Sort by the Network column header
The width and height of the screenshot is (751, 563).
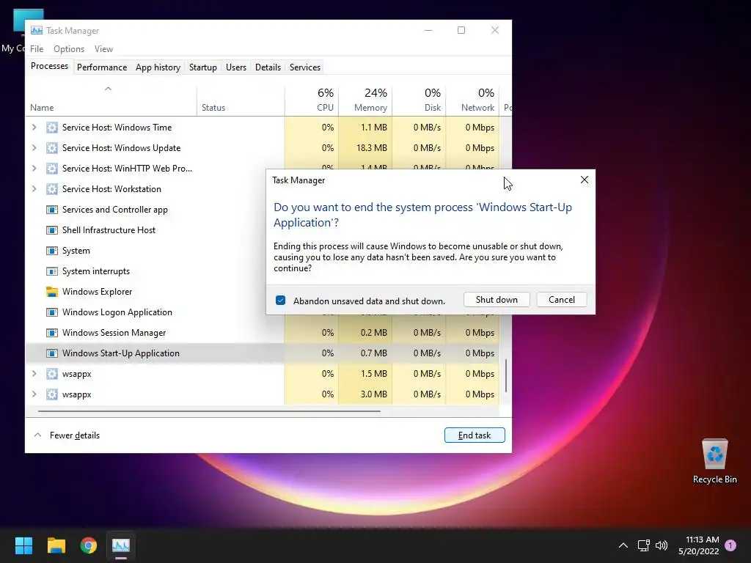point(473,100)
